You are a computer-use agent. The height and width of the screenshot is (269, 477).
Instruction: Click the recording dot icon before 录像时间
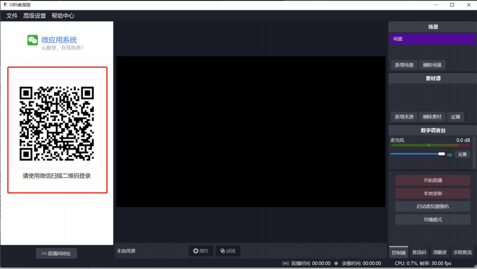[x=336, y=263]
